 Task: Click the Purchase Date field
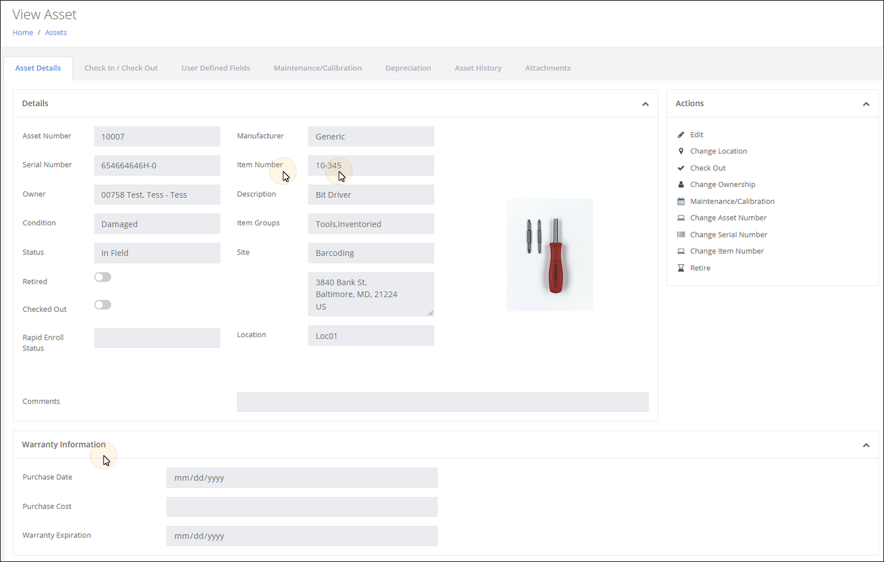coord(302,478)
